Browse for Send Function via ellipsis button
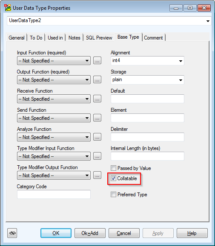The height and width of the screenshot is (246, 215). pos(97,118)
